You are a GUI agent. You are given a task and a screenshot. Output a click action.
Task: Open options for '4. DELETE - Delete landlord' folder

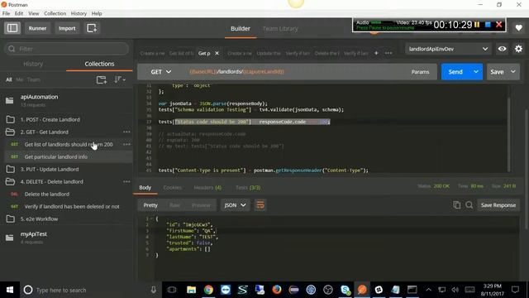point(126,182)
